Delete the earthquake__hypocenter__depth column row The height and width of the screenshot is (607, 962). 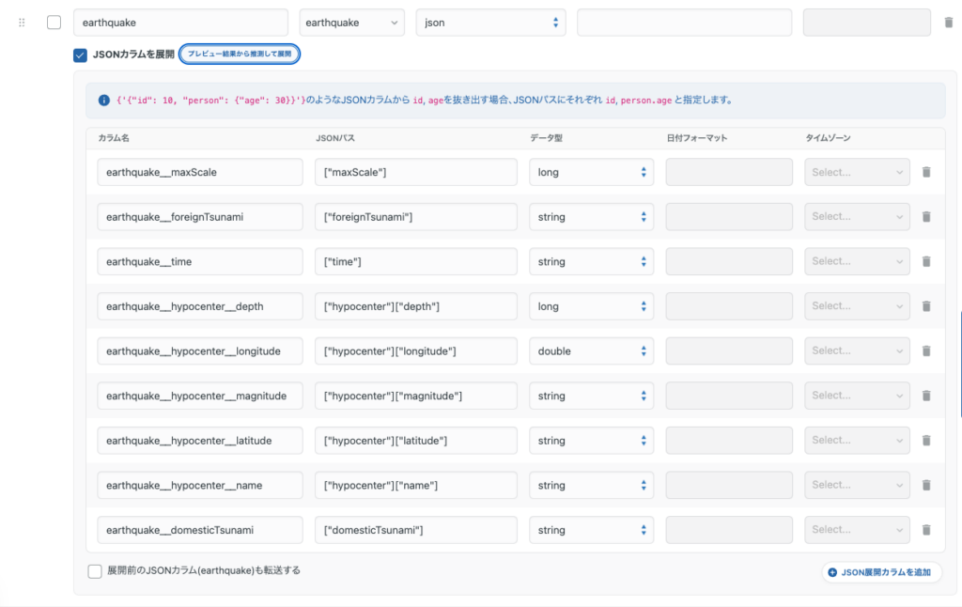pyautogui.click(x=926, y=306)
